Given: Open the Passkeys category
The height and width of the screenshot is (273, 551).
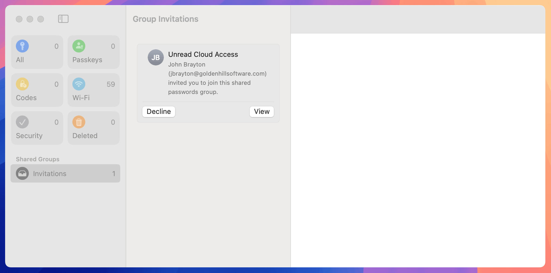Looking at the screenshot, I should coord(94,52).
